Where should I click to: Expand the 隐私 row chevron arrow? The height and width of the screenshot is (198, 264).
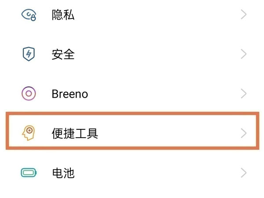[x=244, y=15]
